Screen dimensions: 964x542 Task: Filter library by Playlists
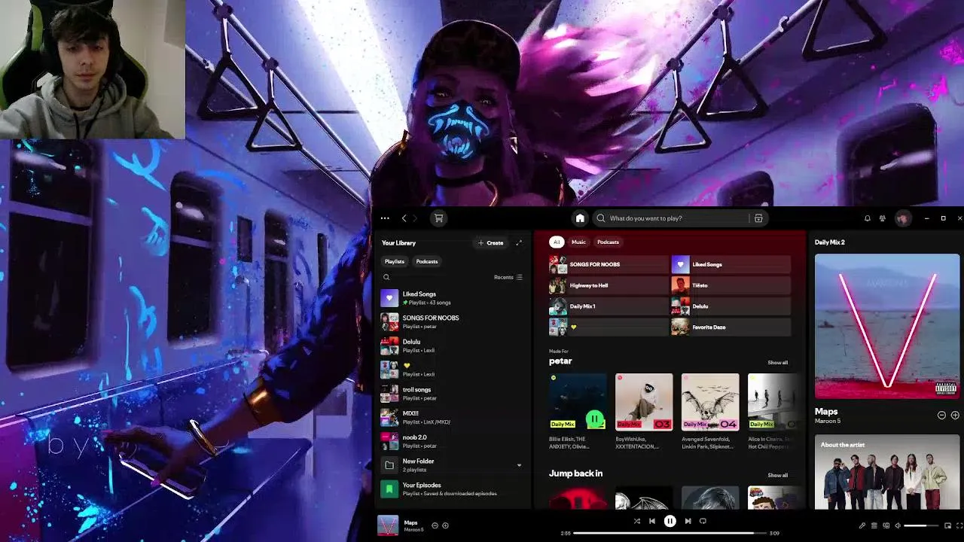395,261
